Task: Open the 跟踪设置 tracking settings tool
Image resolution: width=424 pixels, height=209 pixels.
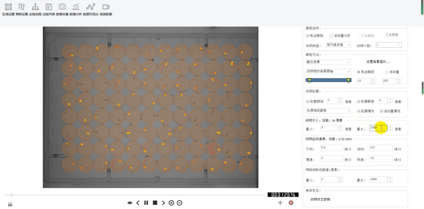Action: point(21,7)
